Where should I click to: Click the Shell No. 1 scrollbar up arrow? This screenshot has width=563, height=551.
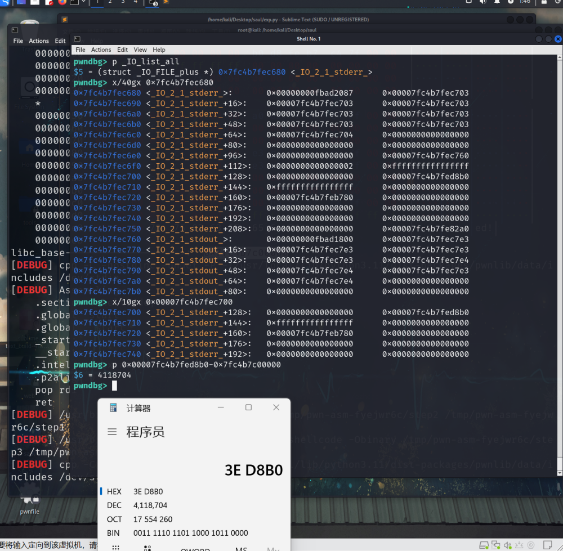[560, 57]
